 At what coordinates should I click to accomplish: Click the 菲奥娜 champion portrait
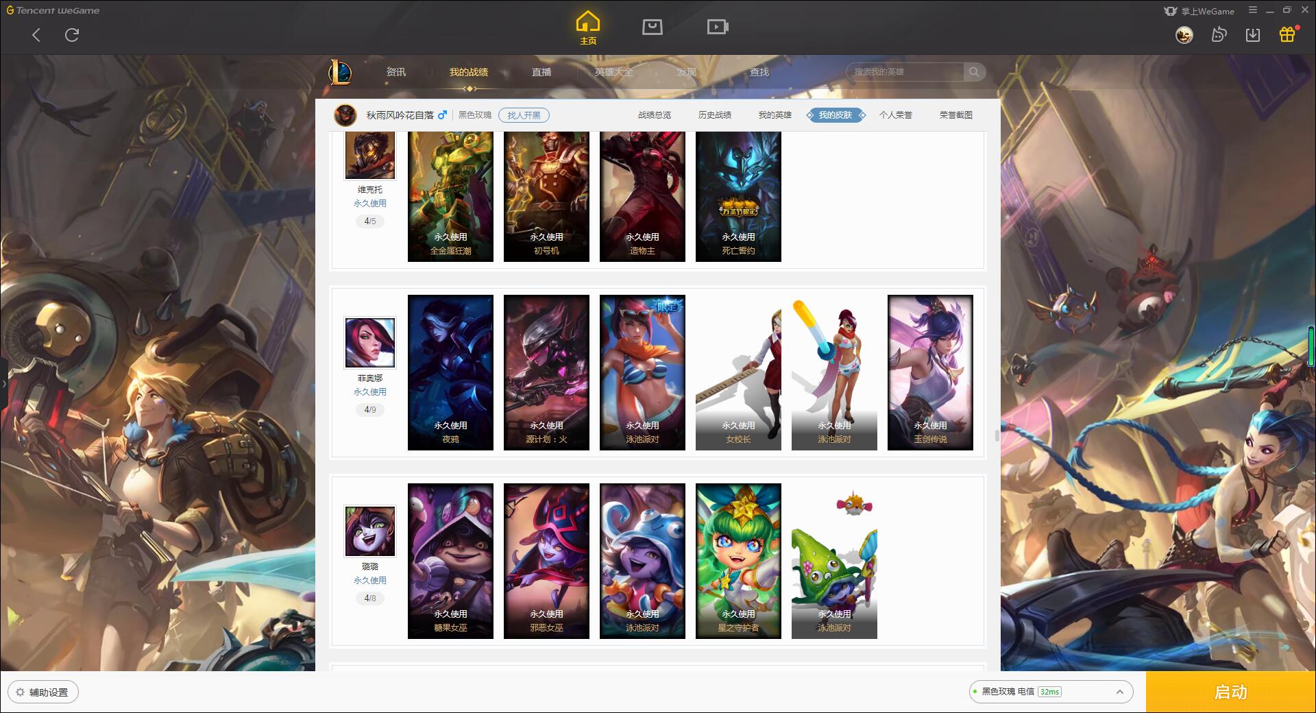[370, 342]
